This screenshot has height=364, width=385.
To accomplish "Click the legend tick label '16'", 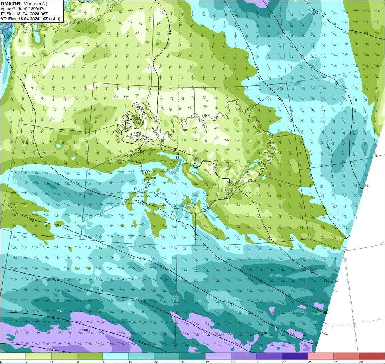I will (x=207, y=362).
